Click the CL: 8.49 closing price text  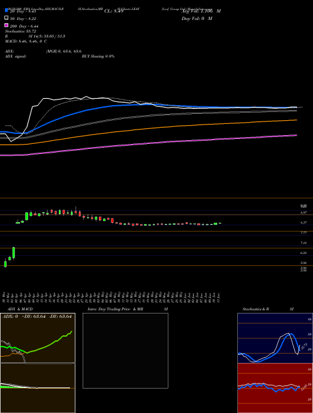114,11
